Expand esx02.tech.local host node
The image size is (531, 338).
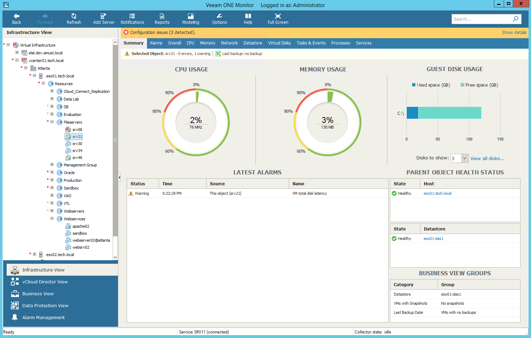(x=34, y=254)
